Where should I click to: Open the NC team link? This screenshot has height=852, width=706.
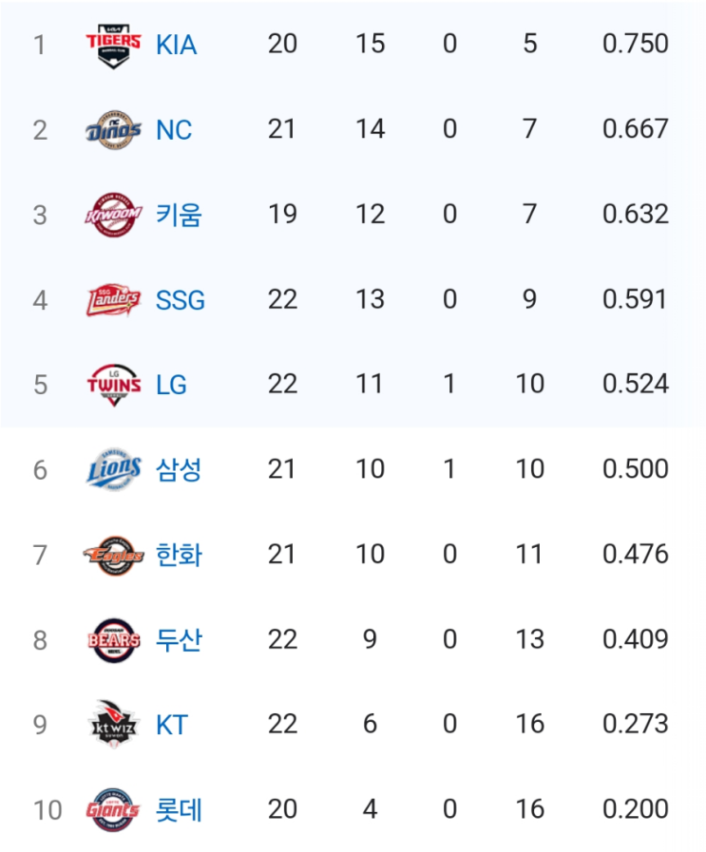(174, 130)
